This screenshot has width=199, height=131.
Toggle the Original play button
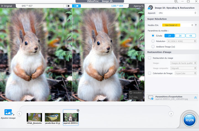pos(7,6)
